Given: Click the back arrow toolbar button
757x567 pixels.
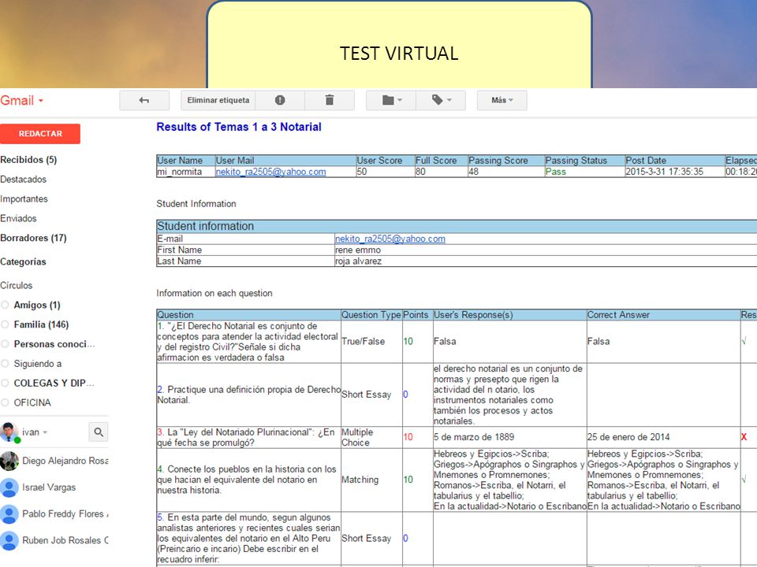Looking at the screenshot, I should point(144,100).
